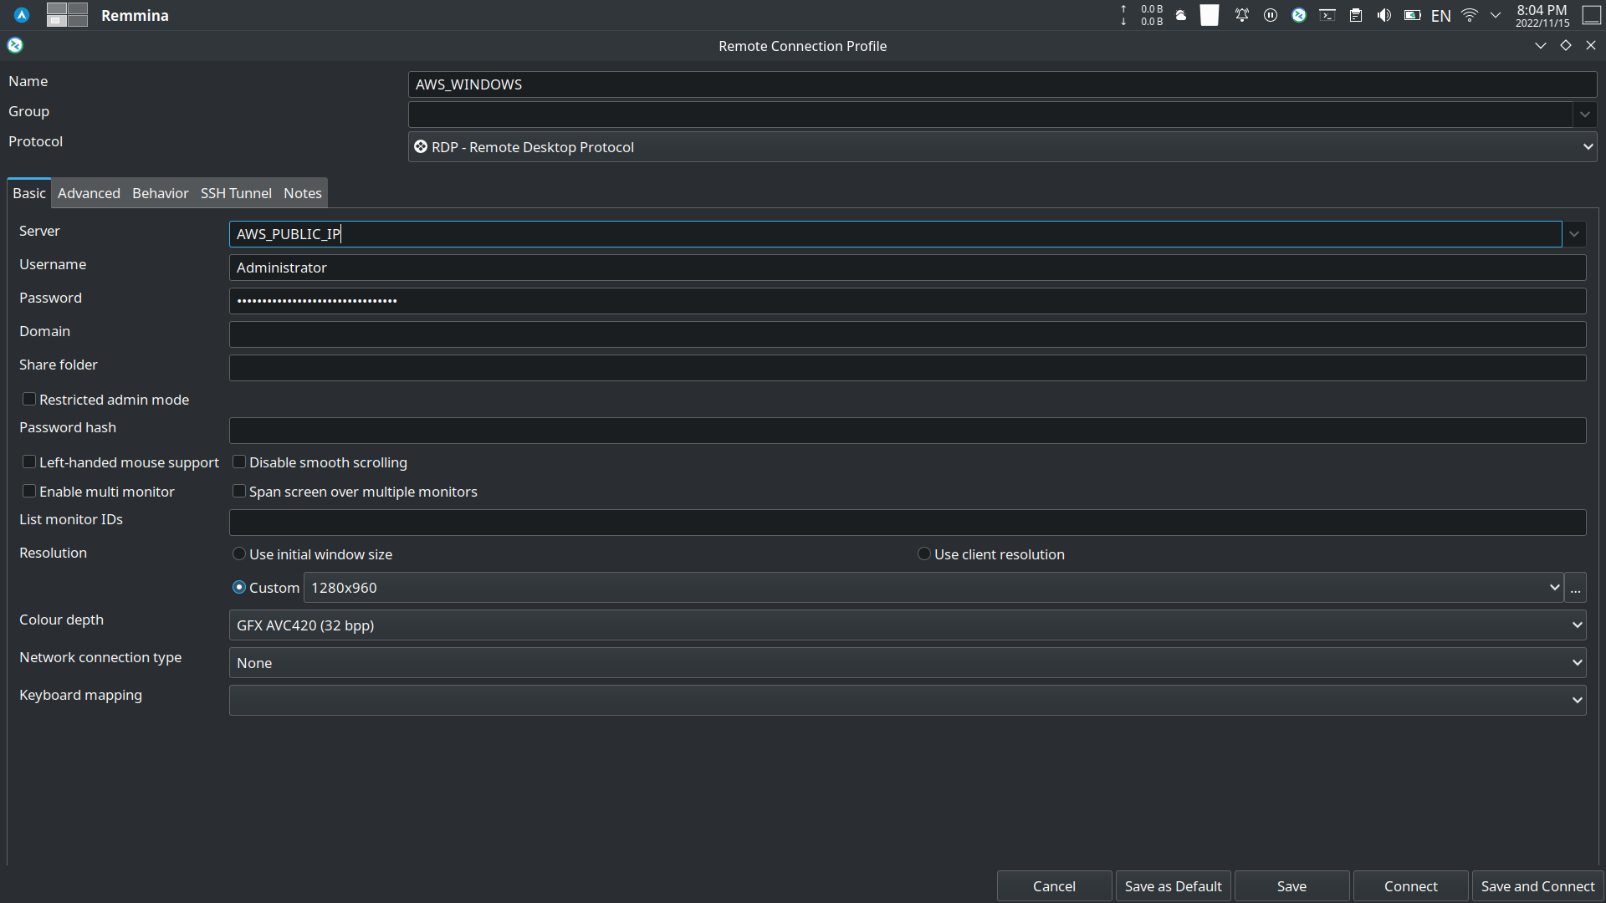The width and height of the screenshot is (1606, 903).
Task: Open the weather cloud tray icon
Action: tap(1181, 15)
